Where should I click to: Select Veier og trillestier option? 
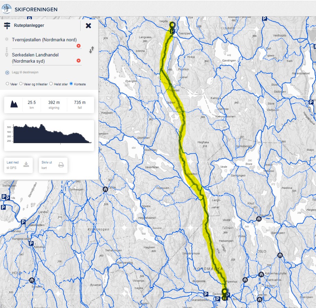[21, 84]
